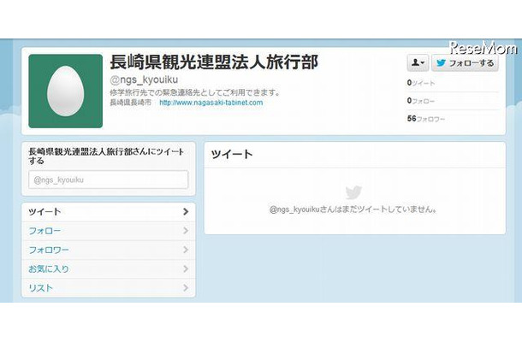The height and width of the screenshot is (342, 522).
Task: Click chevron arrow on フォロワー row
Action: (186, 250)
